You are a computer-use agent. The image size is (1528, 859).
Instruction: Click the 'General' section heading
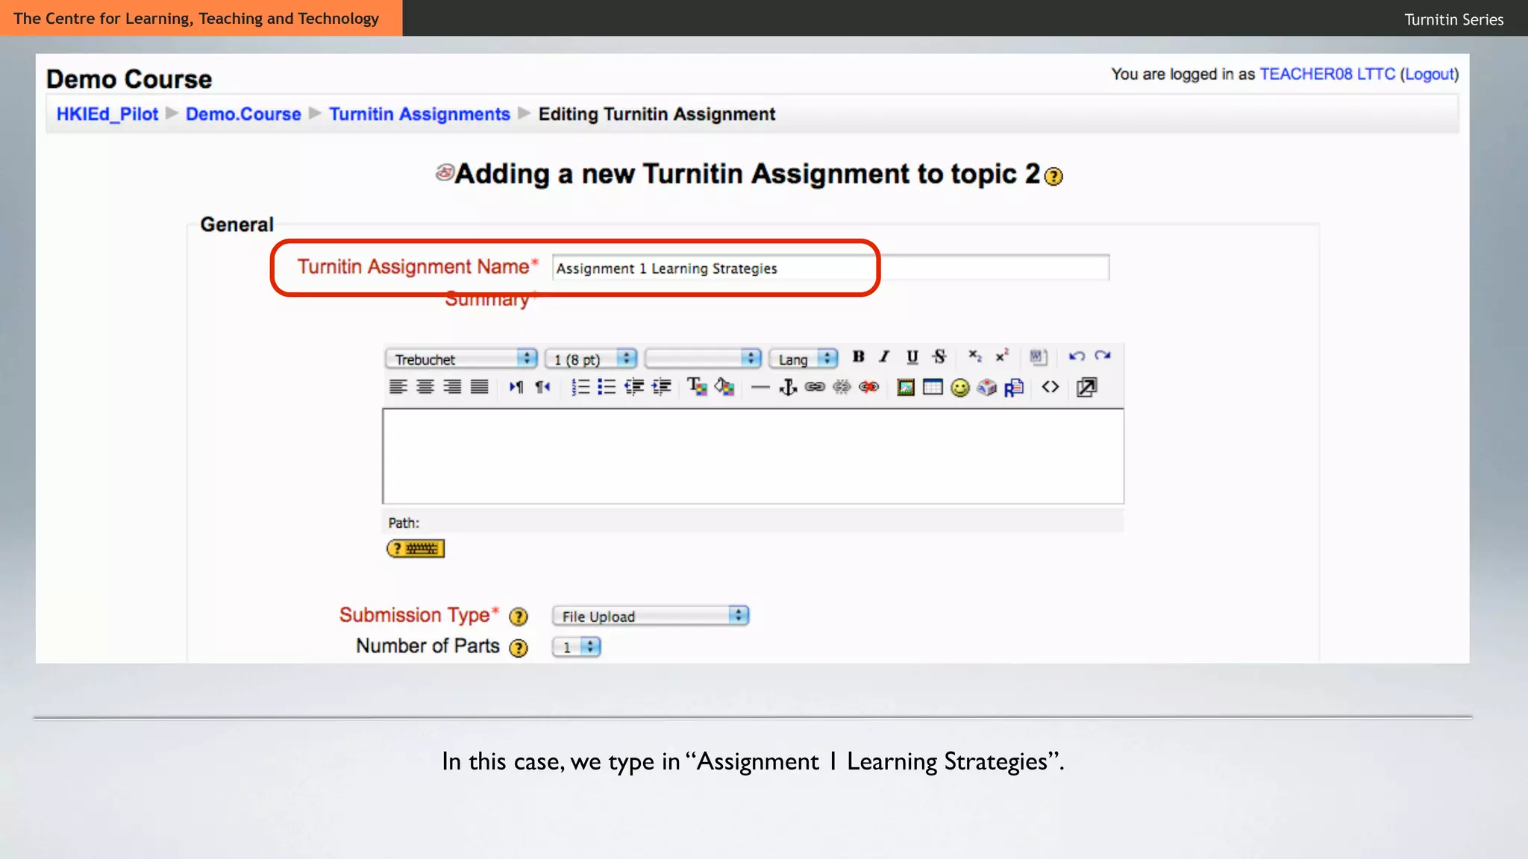(x=237, y=224)
